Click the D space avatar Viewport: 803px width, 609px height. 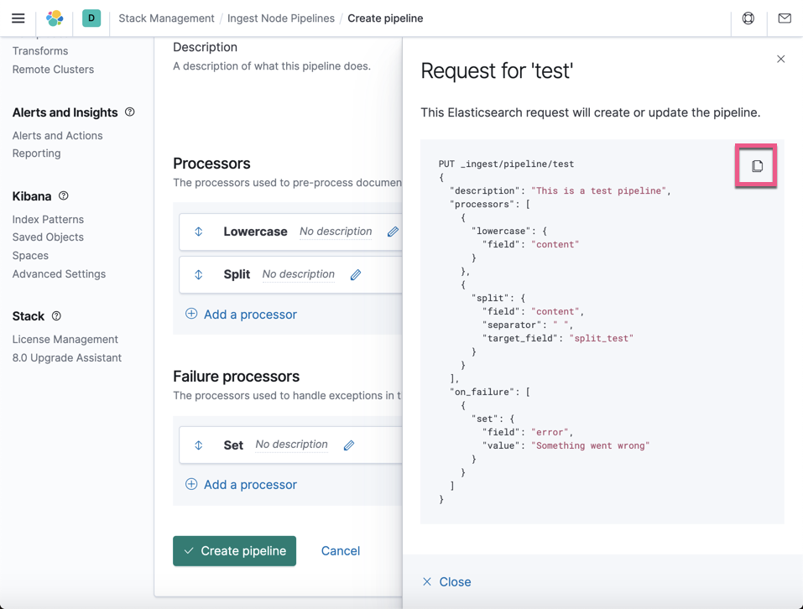[91, 18]
